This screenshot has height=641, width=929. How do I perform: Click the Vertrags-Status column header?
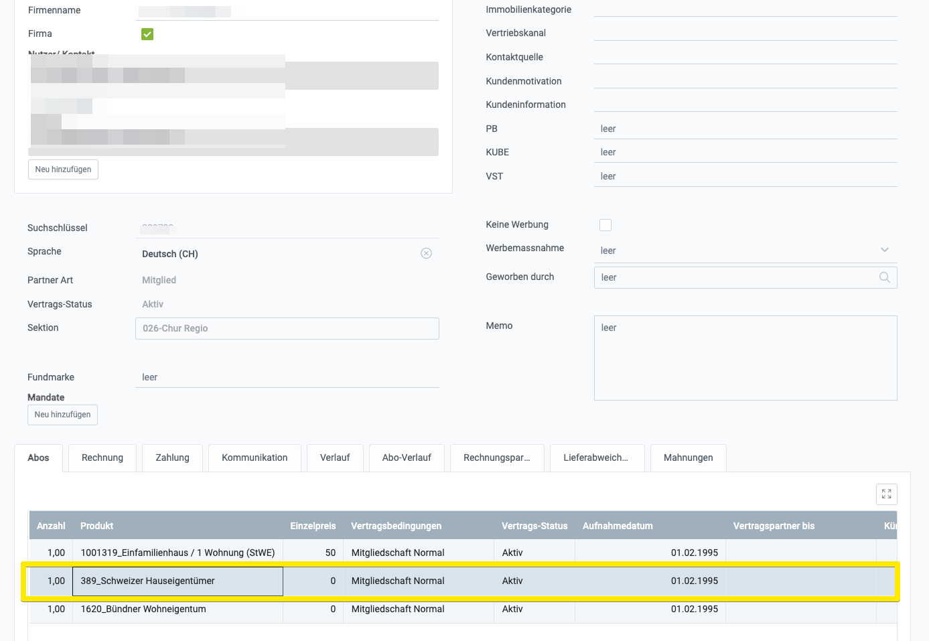pyautogui.click(x=534, y=526)
